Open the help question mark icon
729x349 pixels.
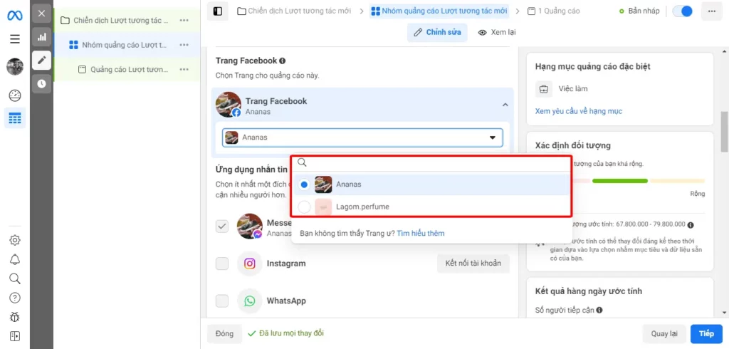15,297
